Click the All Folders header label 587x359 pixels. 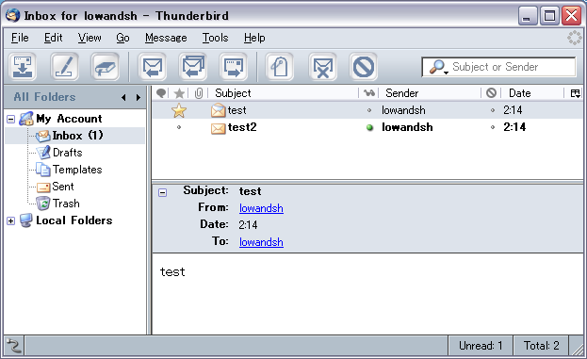pyautogui.click(x=45, y=97)
